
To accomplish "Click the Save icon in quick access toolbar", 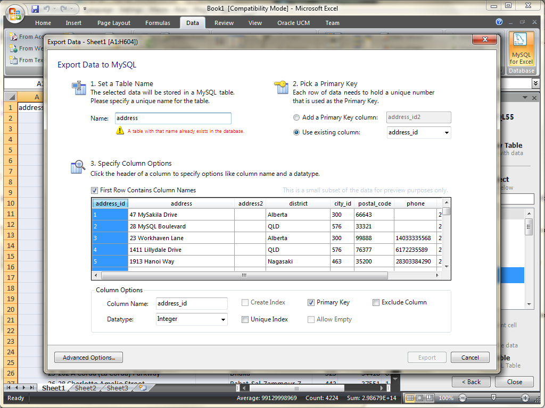I will 35,9.
